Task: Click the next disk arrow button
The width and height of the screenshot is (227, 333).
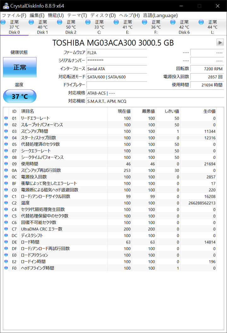Action: [x=220, y=43]
